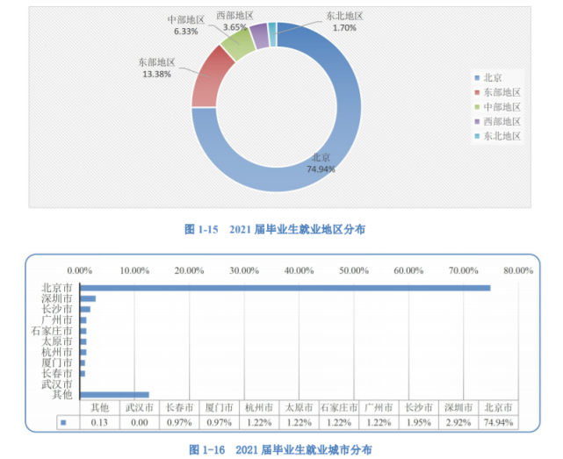Select the 杭州市 bar axis label
The image size is (563, 459).
tap(57, 352)
